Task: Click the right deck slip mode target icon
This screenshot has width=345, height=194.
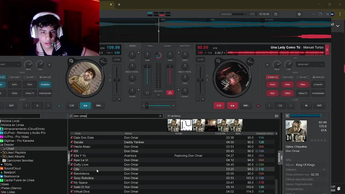Action: pyautogui.click(x=258, y=106)
